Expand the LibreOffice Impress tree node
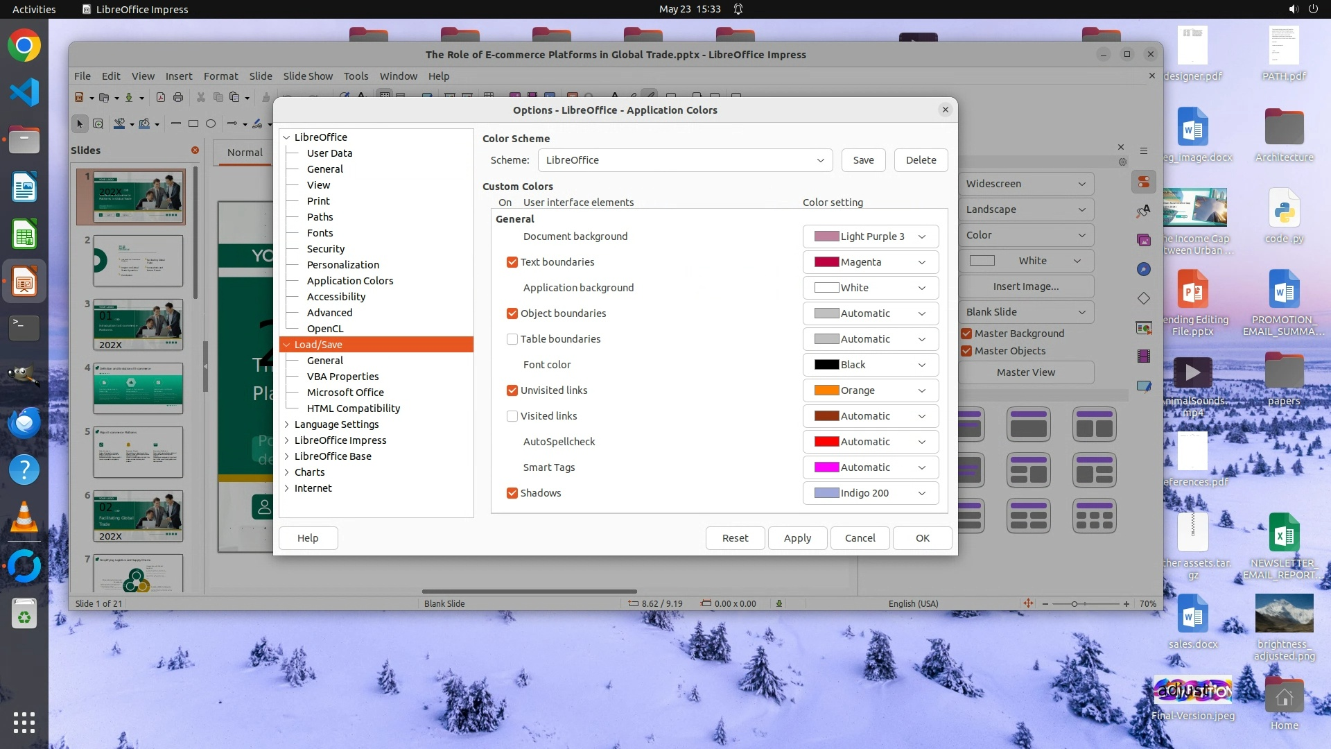This screenshot has width=1331, height=749. pyautogui.click(x=287, y=440)
